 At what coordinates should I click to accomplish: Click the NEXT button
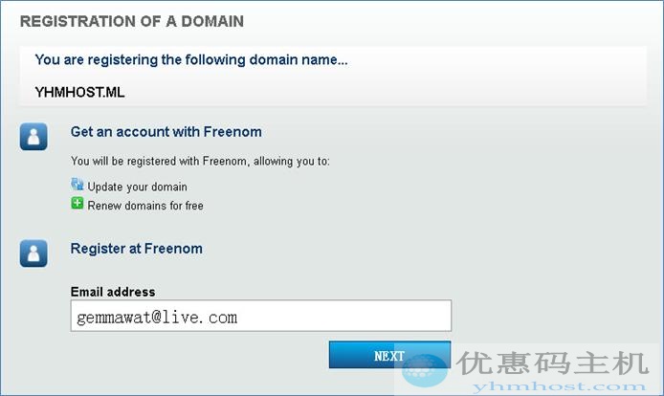pyautogui.click(x=389, y=355)
